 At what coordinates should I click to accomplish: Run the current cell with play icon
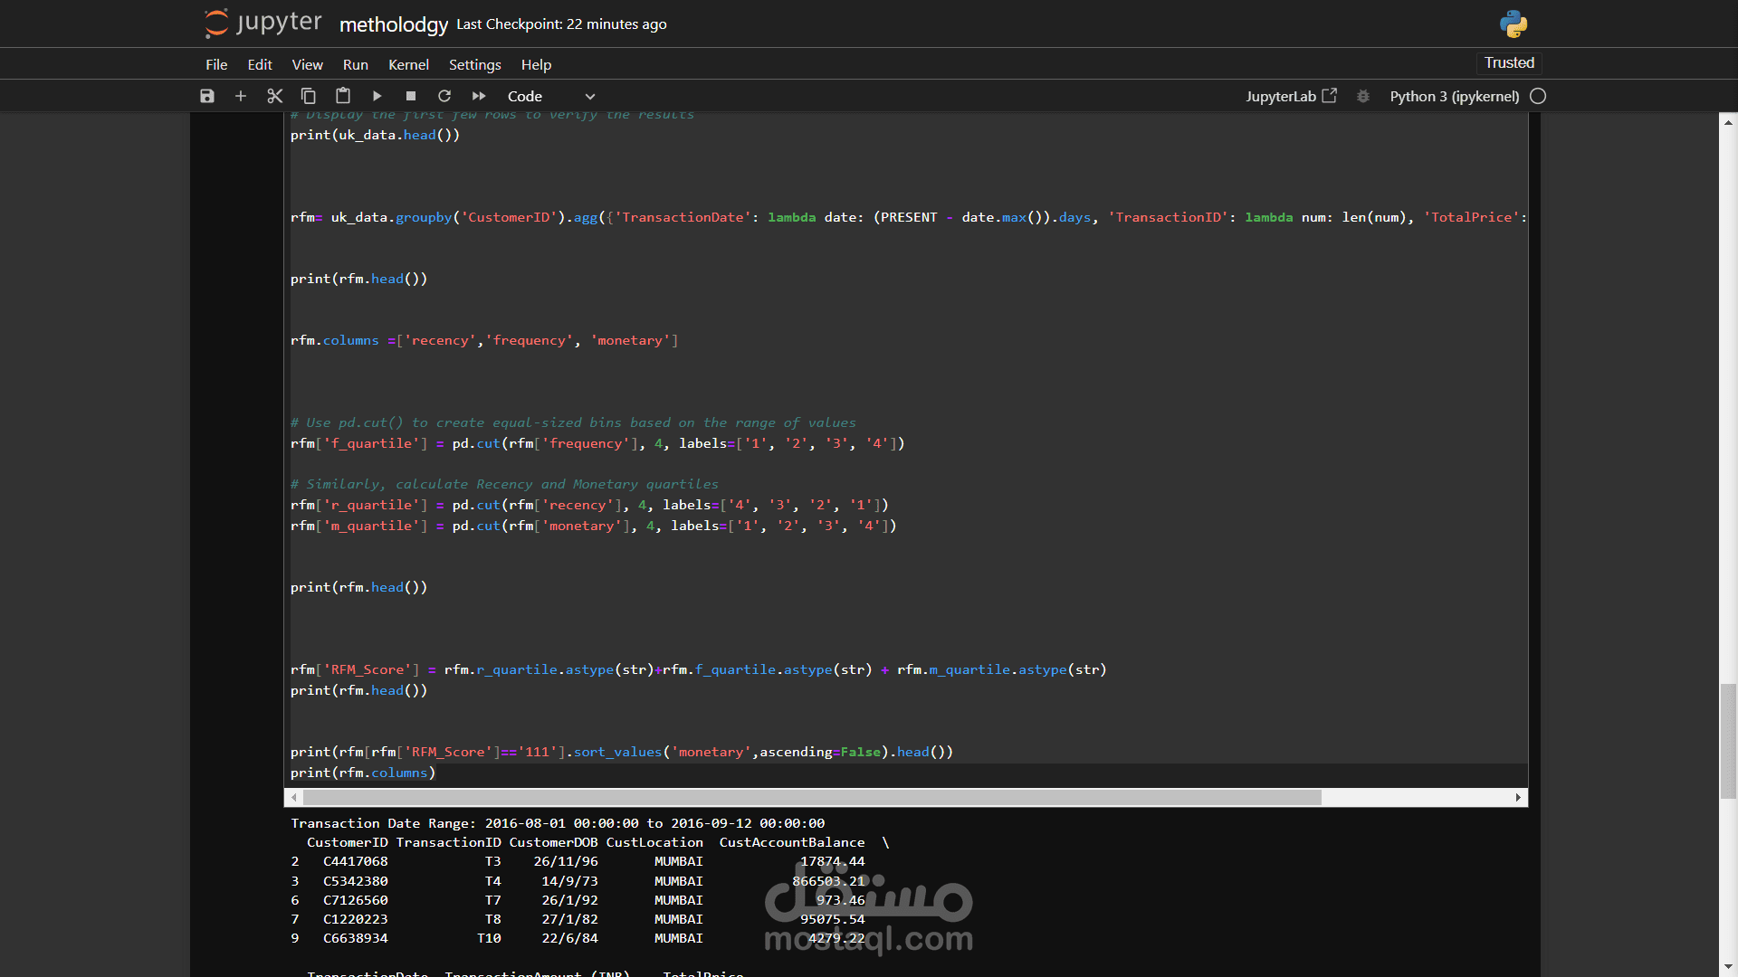377,96
